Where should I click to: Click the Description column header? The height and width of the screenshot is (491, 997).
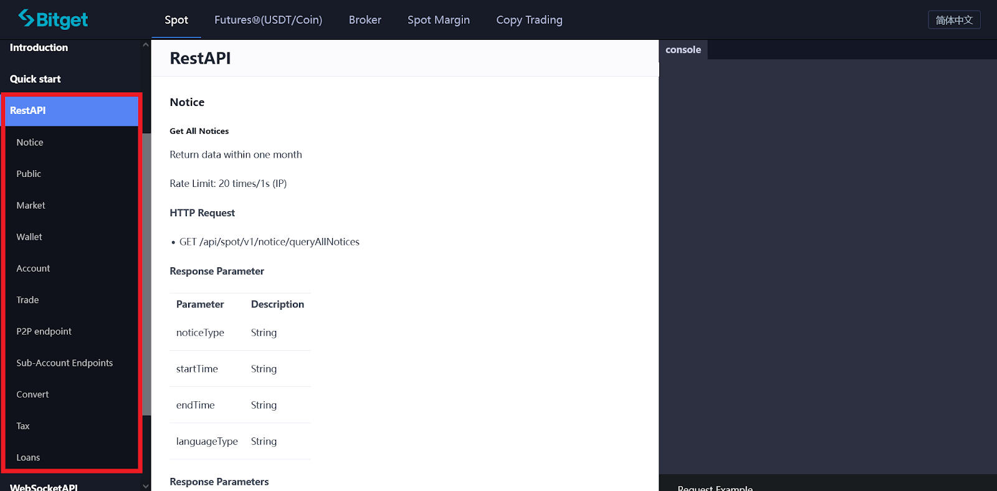click(277, 304)
